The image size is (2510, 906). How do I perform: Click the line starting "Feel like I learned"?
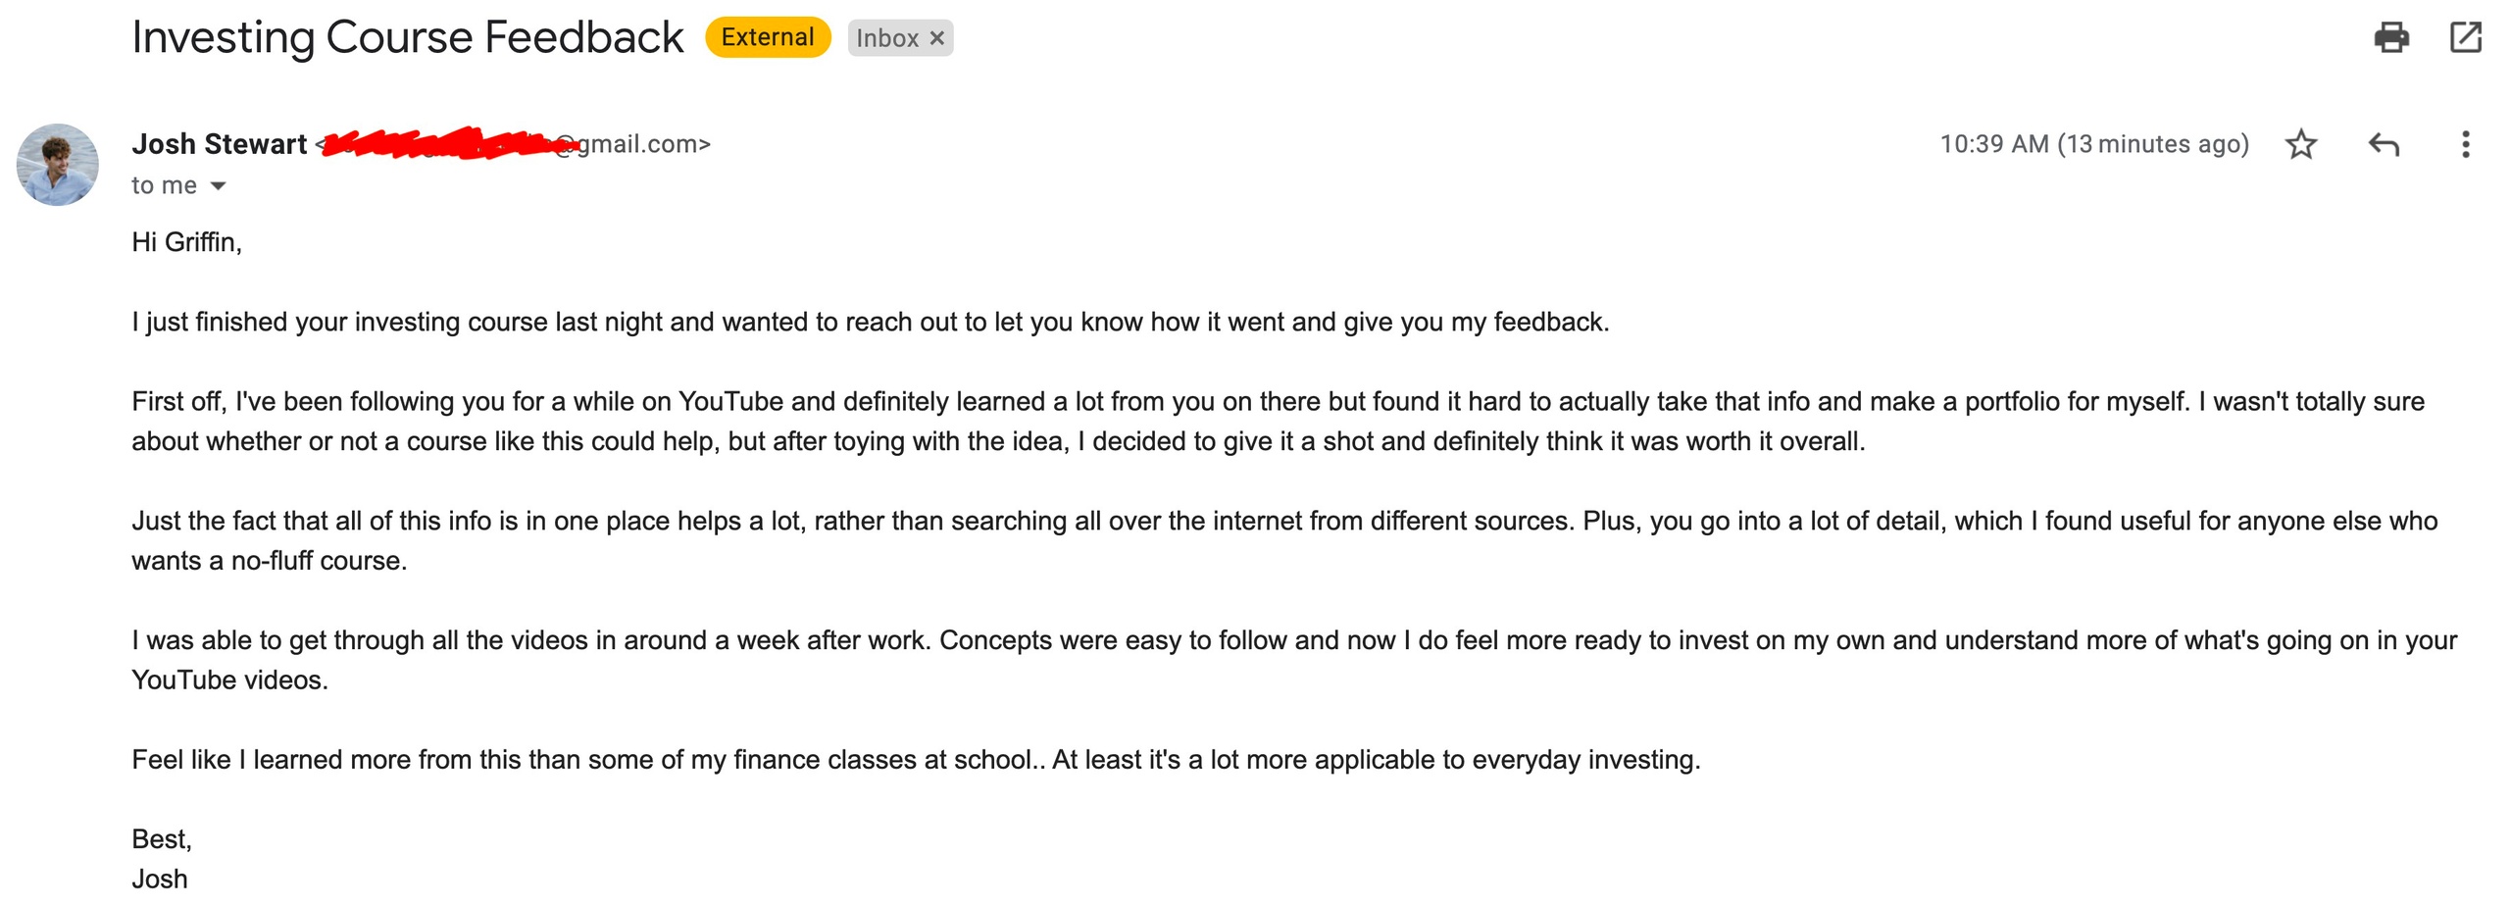(915, 760)
